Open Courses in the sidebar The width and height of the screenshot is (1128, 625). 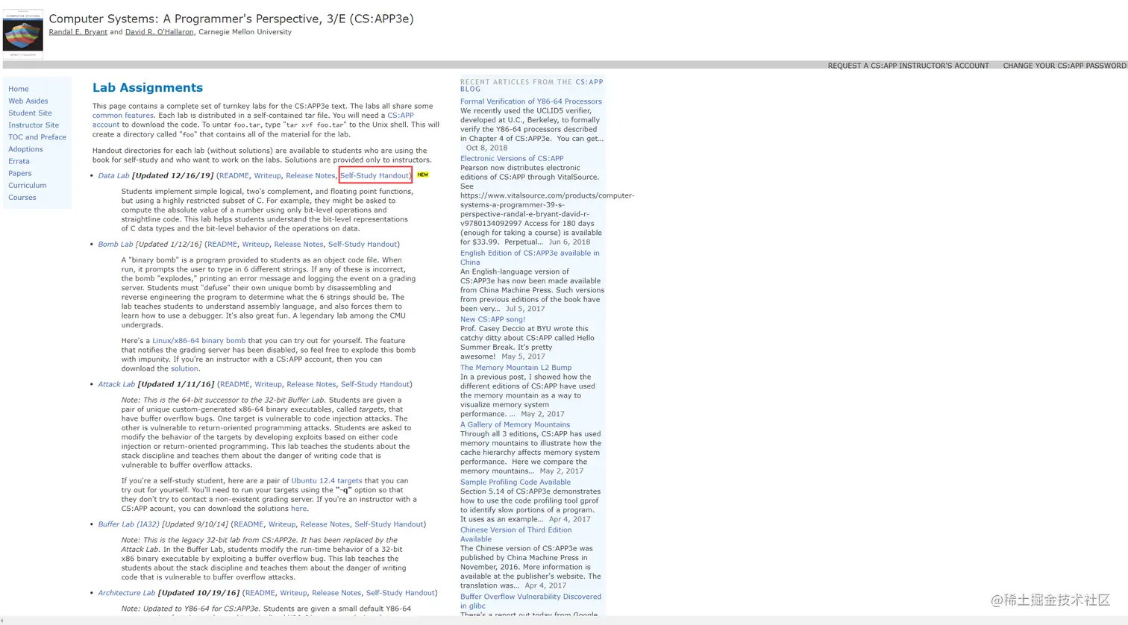[x=22, y=198]
